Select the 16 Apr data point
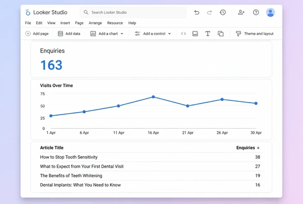The image size is (303, 204). tap(153, 97)
